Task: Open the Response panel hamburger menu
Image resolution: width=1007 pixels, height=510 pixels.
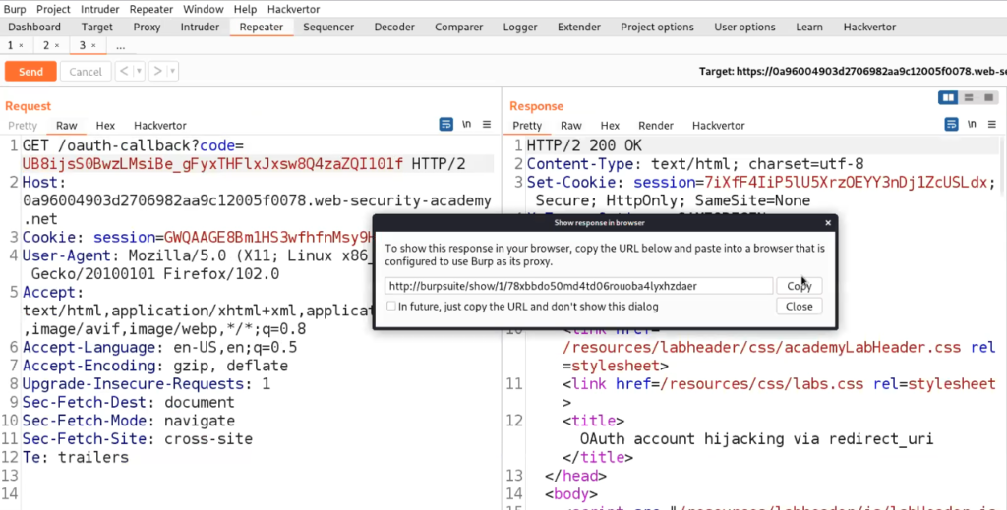Action: 991,125
